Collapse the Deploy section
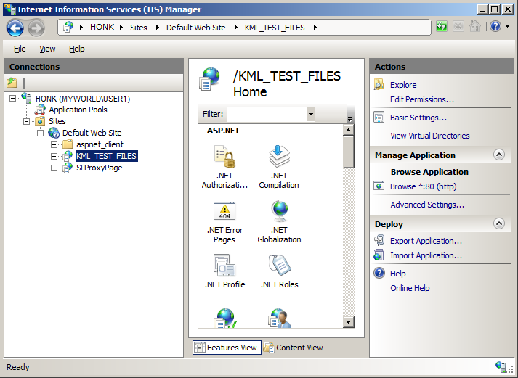Image resolution: width=518 pixels, height=378 pixels. [499, 223]
